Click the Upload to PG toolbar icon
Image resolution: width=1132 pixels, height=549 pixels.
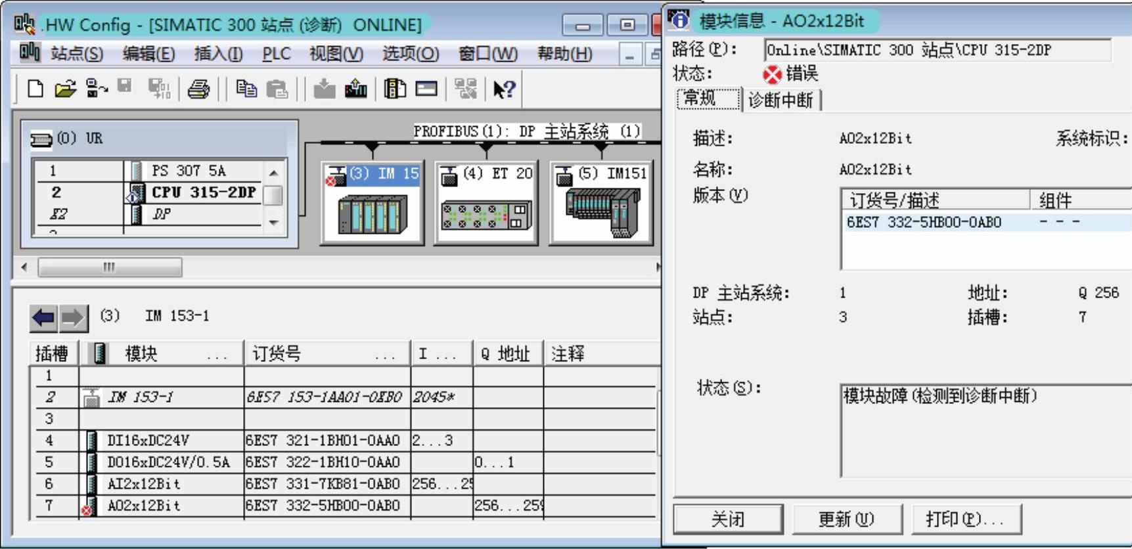(x=355, y=89)
